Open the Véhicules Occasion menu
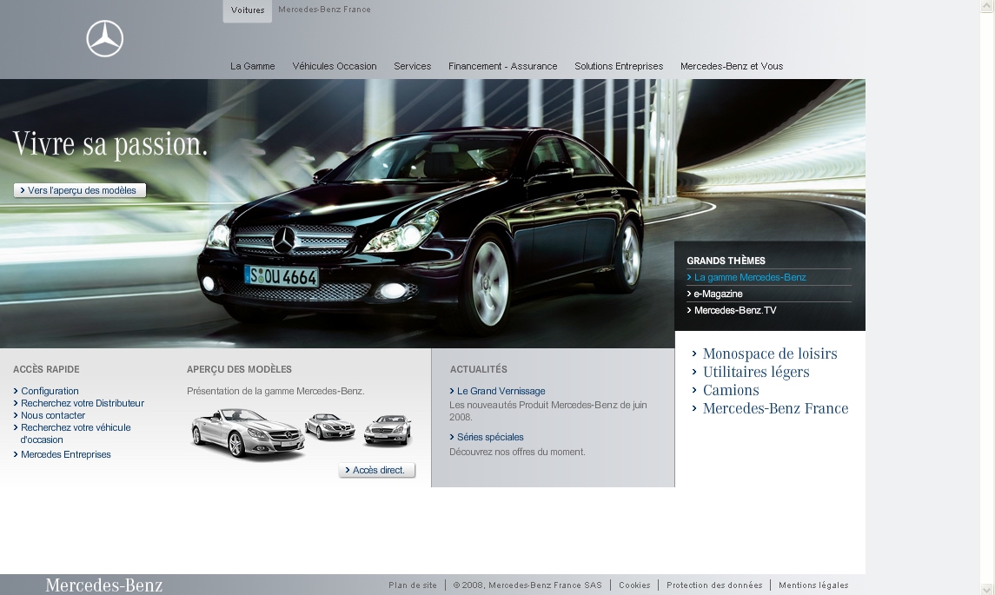This screenshot has height=595, width=995. pyautogui.click(x=335, y=66)
